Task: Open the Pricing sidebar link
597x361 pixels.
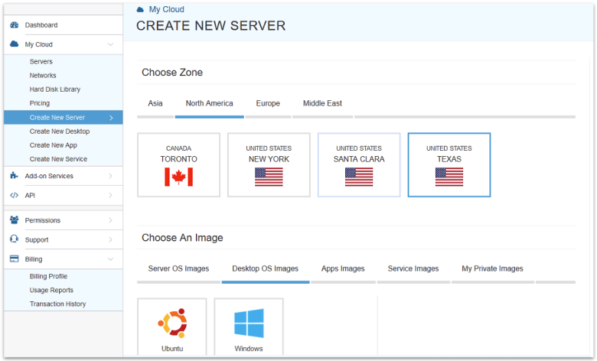Action: [40, 103]
